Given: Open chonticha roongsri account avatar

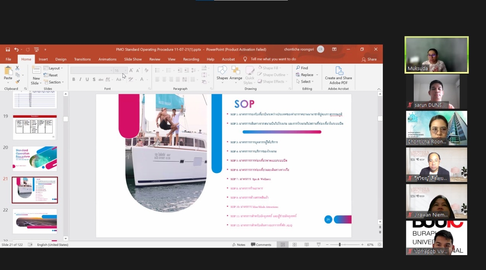Looking at the screenshot, I should pyautogui.click(x=321, y=49).
